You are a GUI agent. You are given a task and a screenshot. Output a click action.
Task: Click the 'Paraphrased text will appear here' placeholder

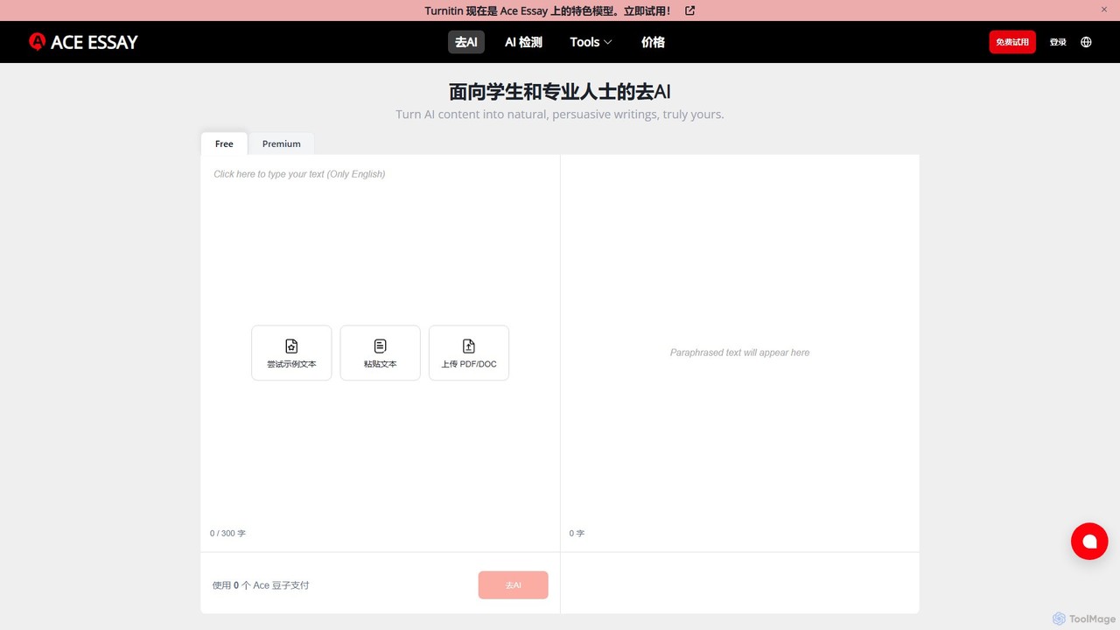pos(740,353)
